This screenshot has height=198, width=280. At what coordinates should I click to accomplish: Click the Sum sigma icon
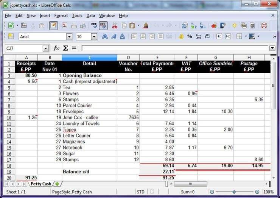click(65, 48)
